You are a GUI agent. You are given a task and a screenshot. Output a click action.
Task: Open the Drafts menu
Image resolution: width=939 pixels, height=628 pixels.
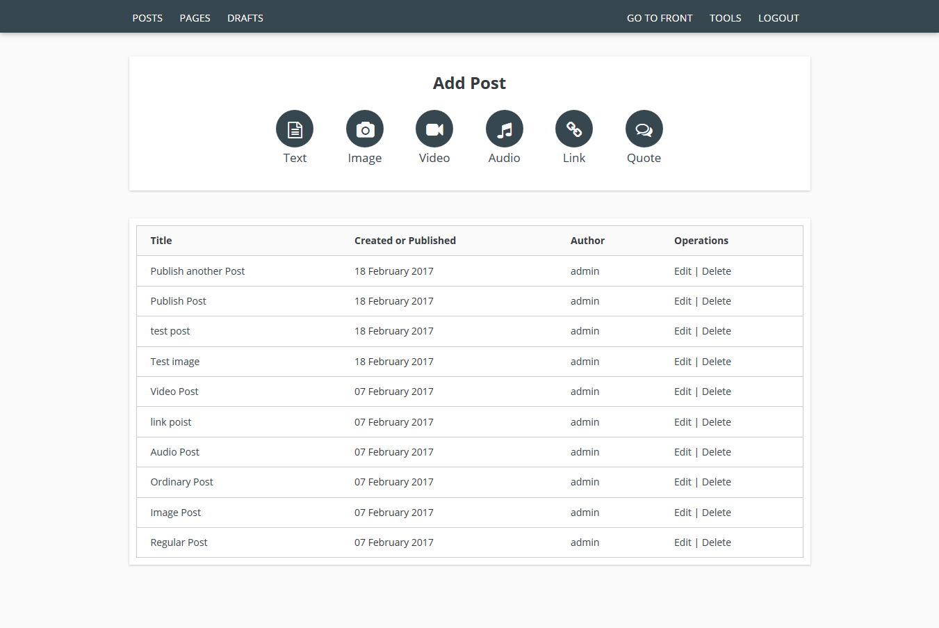245,18
